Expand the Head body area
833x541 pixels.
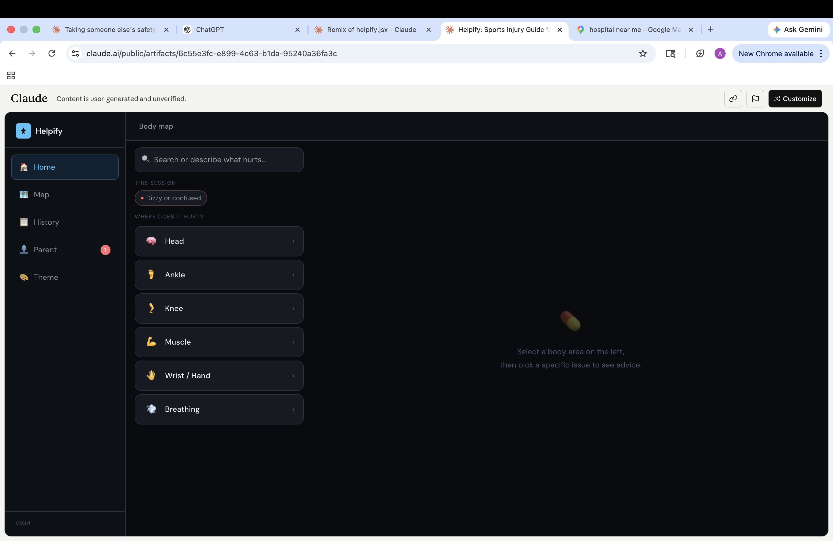(219, 241)
